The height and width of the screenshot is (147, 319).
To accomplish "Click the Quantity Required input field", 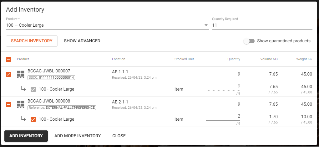I will (x=262, y=25).
